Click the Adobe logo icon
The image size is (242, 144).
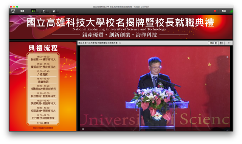point(13,11)
